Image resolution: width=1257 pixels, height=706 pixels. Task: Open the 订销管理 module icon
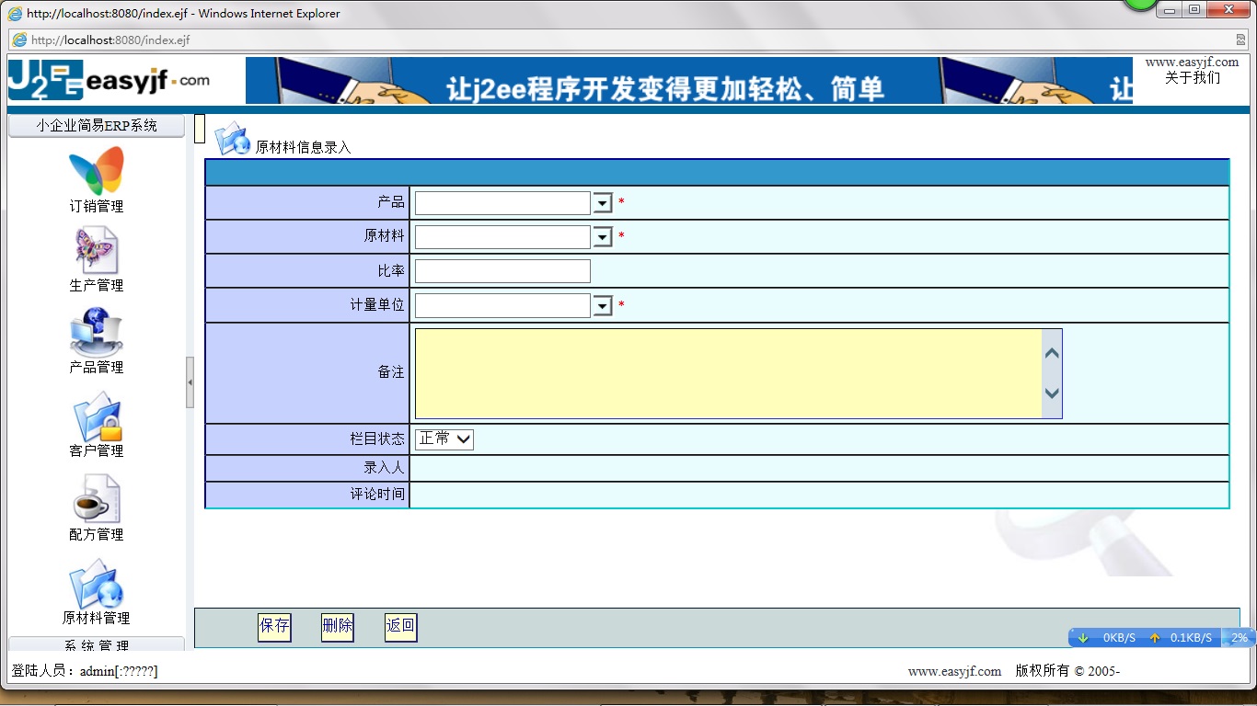click(x=97, y=171)
